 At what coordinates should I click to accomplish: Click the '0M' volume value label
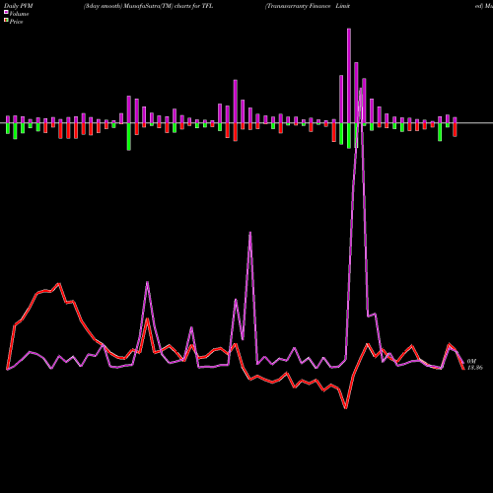coord(471,361)
